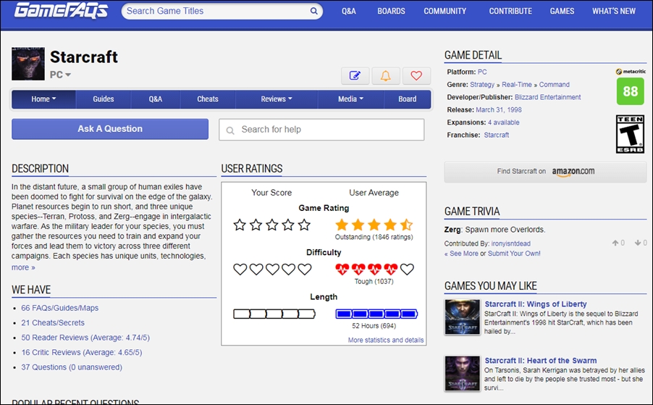Open Starcraft II: Heart of the Swarm title
Viewport: 653px width, 405px height.
(541, 360)
